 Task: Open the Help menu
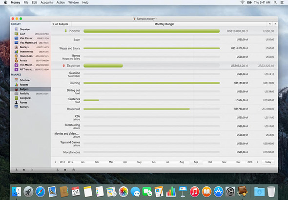click(85, 2)
